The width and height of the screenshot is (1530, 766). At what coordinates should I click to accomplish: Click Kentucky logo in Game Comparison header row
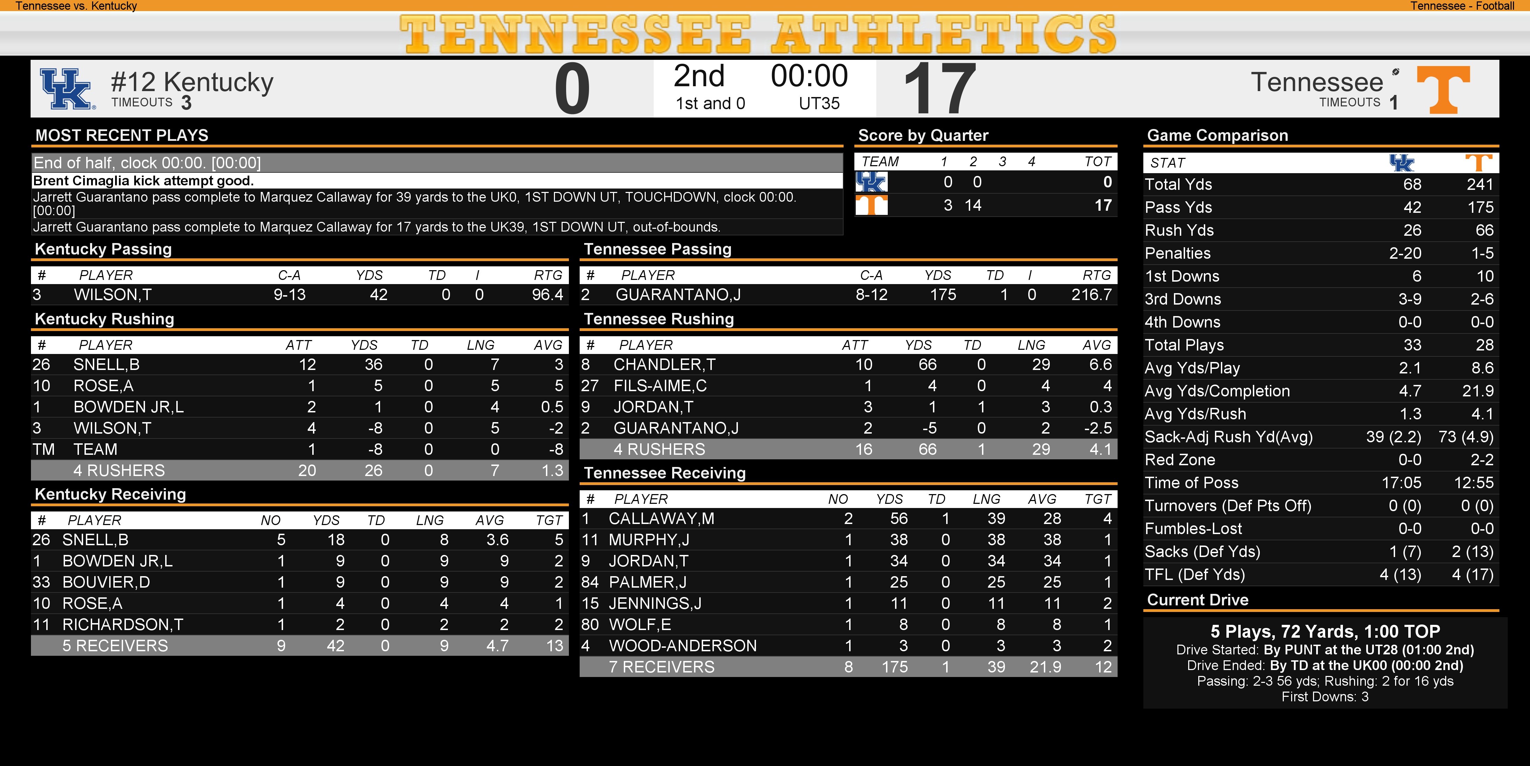pyautogui.click(x=1402, y=163)
